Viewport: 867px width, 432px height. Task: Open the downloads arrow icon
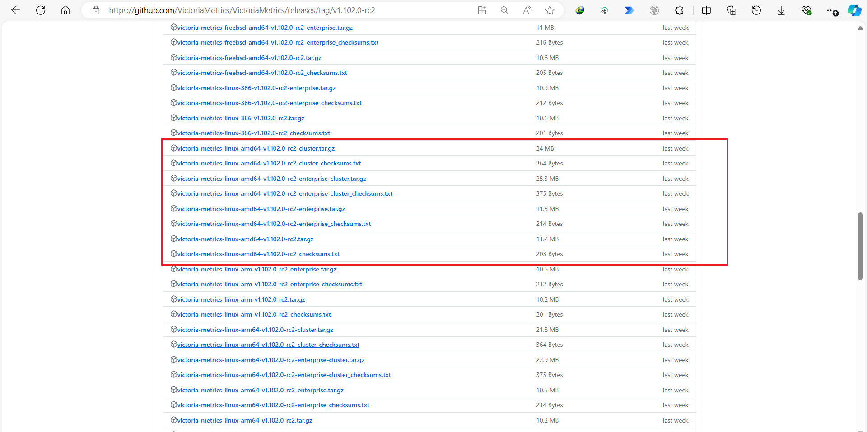[x=781, y=10]
